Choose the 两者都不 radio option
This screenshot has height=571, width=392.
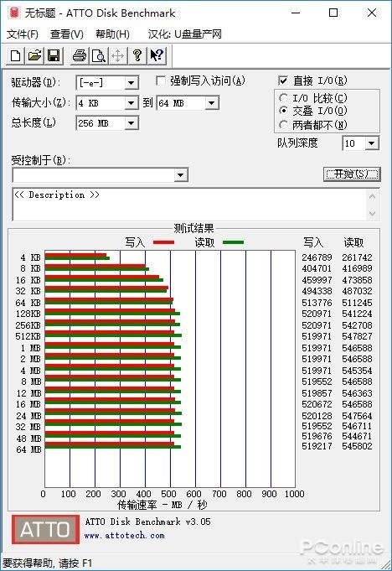click(x=283, y=125)
